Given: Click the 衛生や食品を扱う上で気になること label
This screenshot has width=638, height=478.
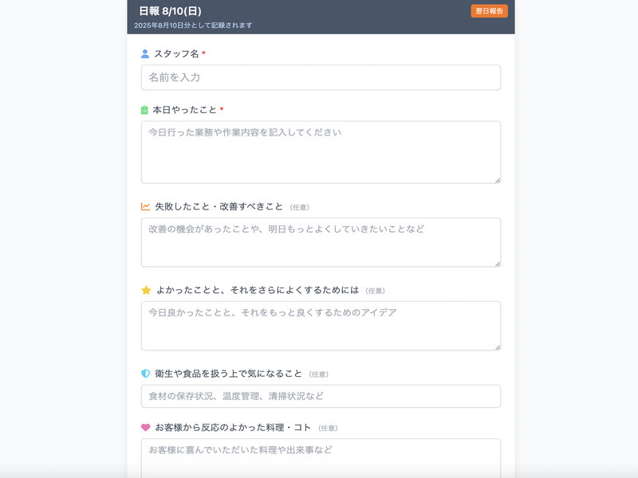Looking at the screenshot, I should [x=228, y=374].
